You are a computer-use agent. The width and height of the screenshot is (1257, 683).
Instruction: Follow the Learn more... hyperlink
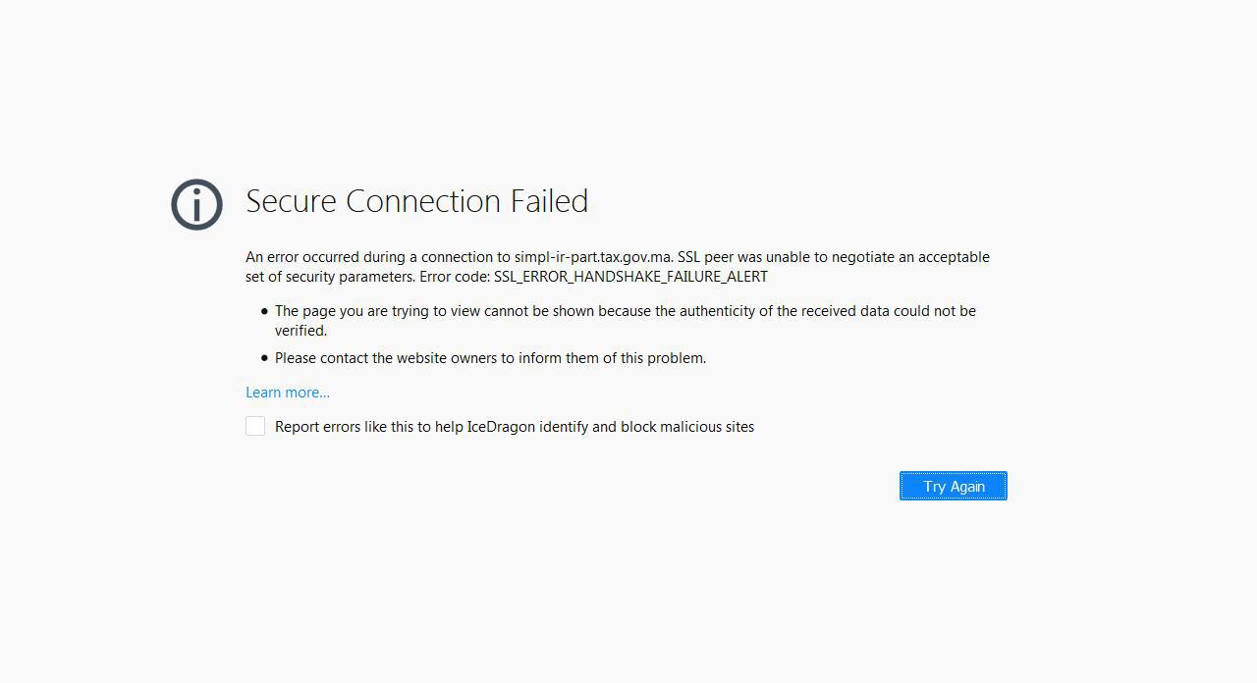pos(287,392)
